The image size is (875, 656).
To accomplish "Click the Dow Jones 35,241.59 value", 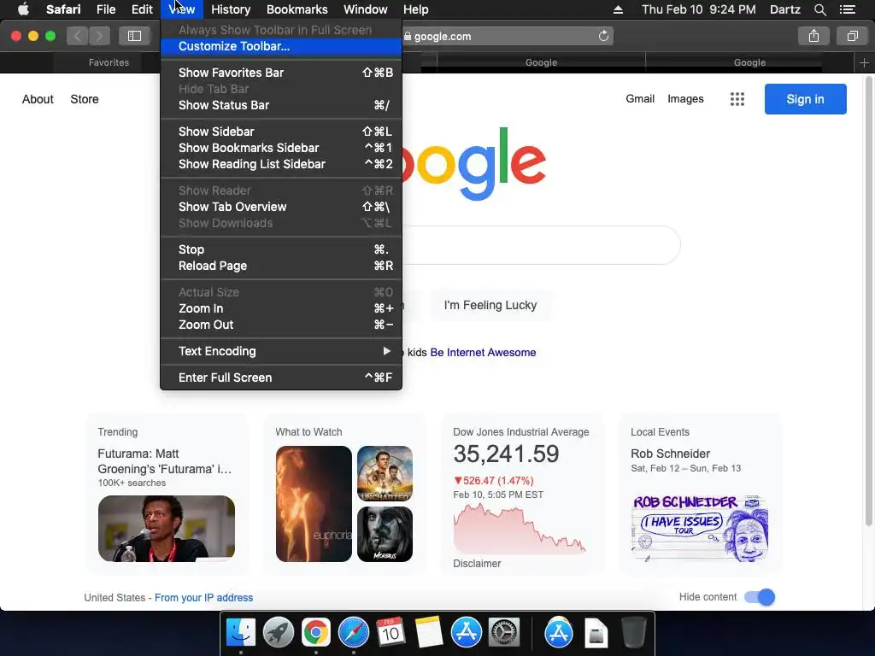I will (x=506, y=454).
